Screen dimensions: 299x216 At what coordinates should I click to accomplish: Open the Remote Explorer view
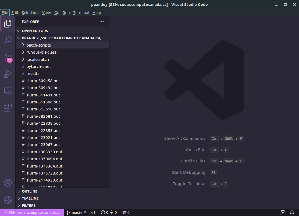[8, 91]
